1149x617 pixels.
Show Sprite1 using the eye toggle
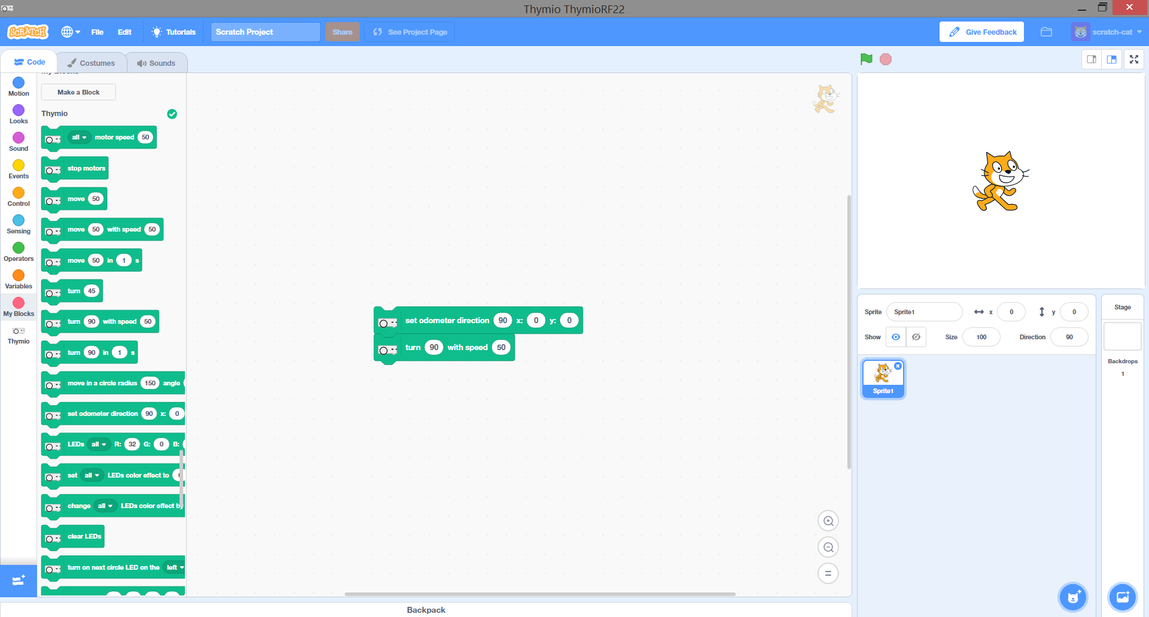895,337
